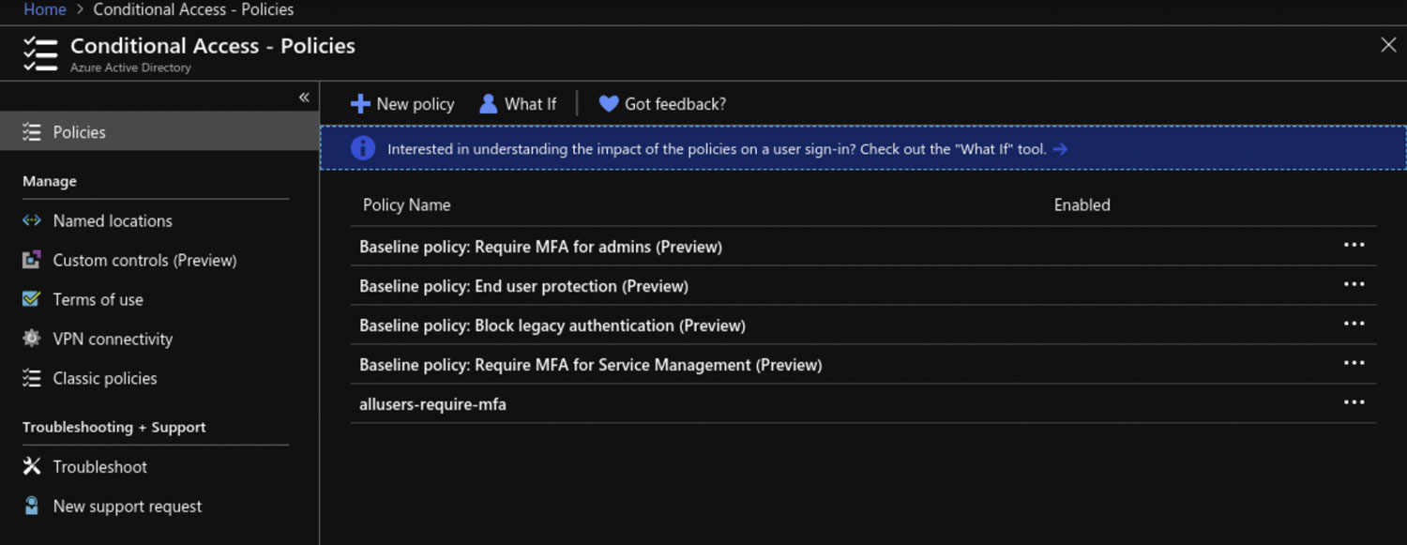
Task: Collapse the sidebar with the double chevron
Action: pos(304,98)
